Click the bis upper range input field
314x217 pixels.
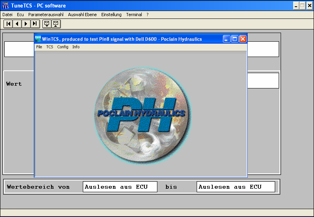236,187
